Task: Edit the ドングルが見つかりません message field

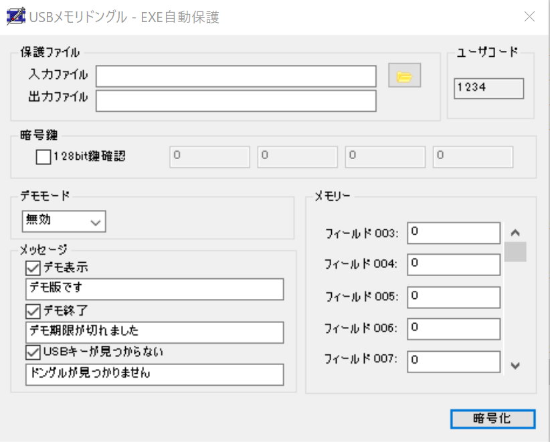Action: point(155,374)
